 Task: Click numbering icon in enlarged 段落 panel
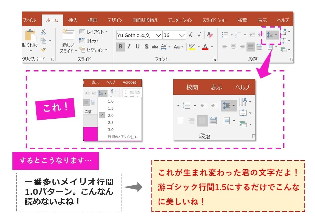click(187, 106)
